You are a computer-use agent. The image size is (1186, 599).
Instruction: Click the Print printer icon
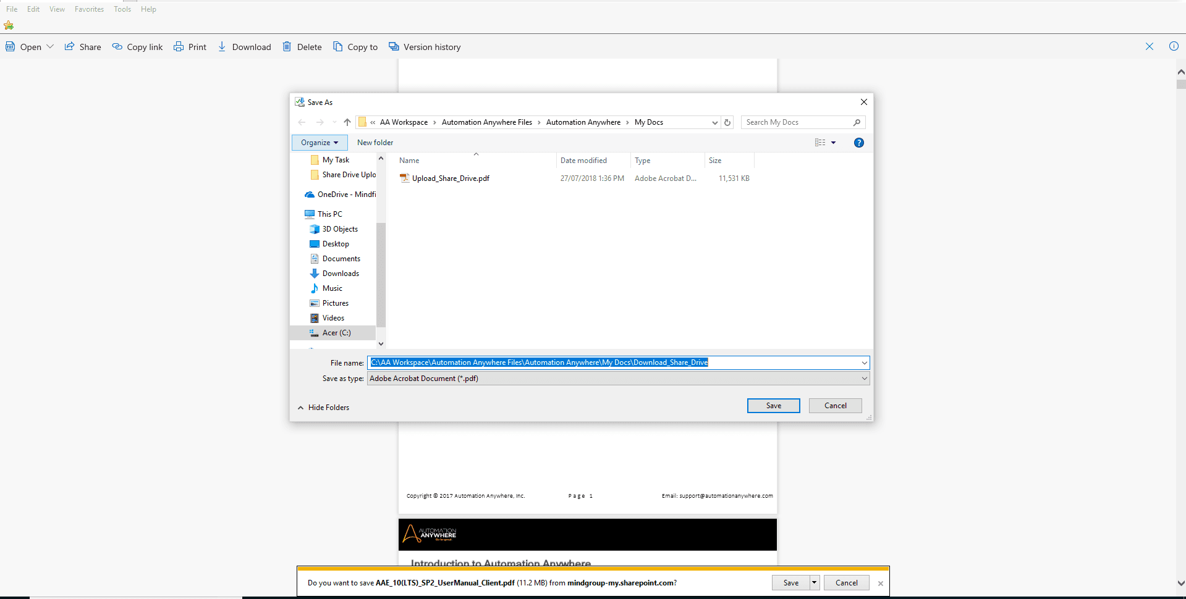179,46
